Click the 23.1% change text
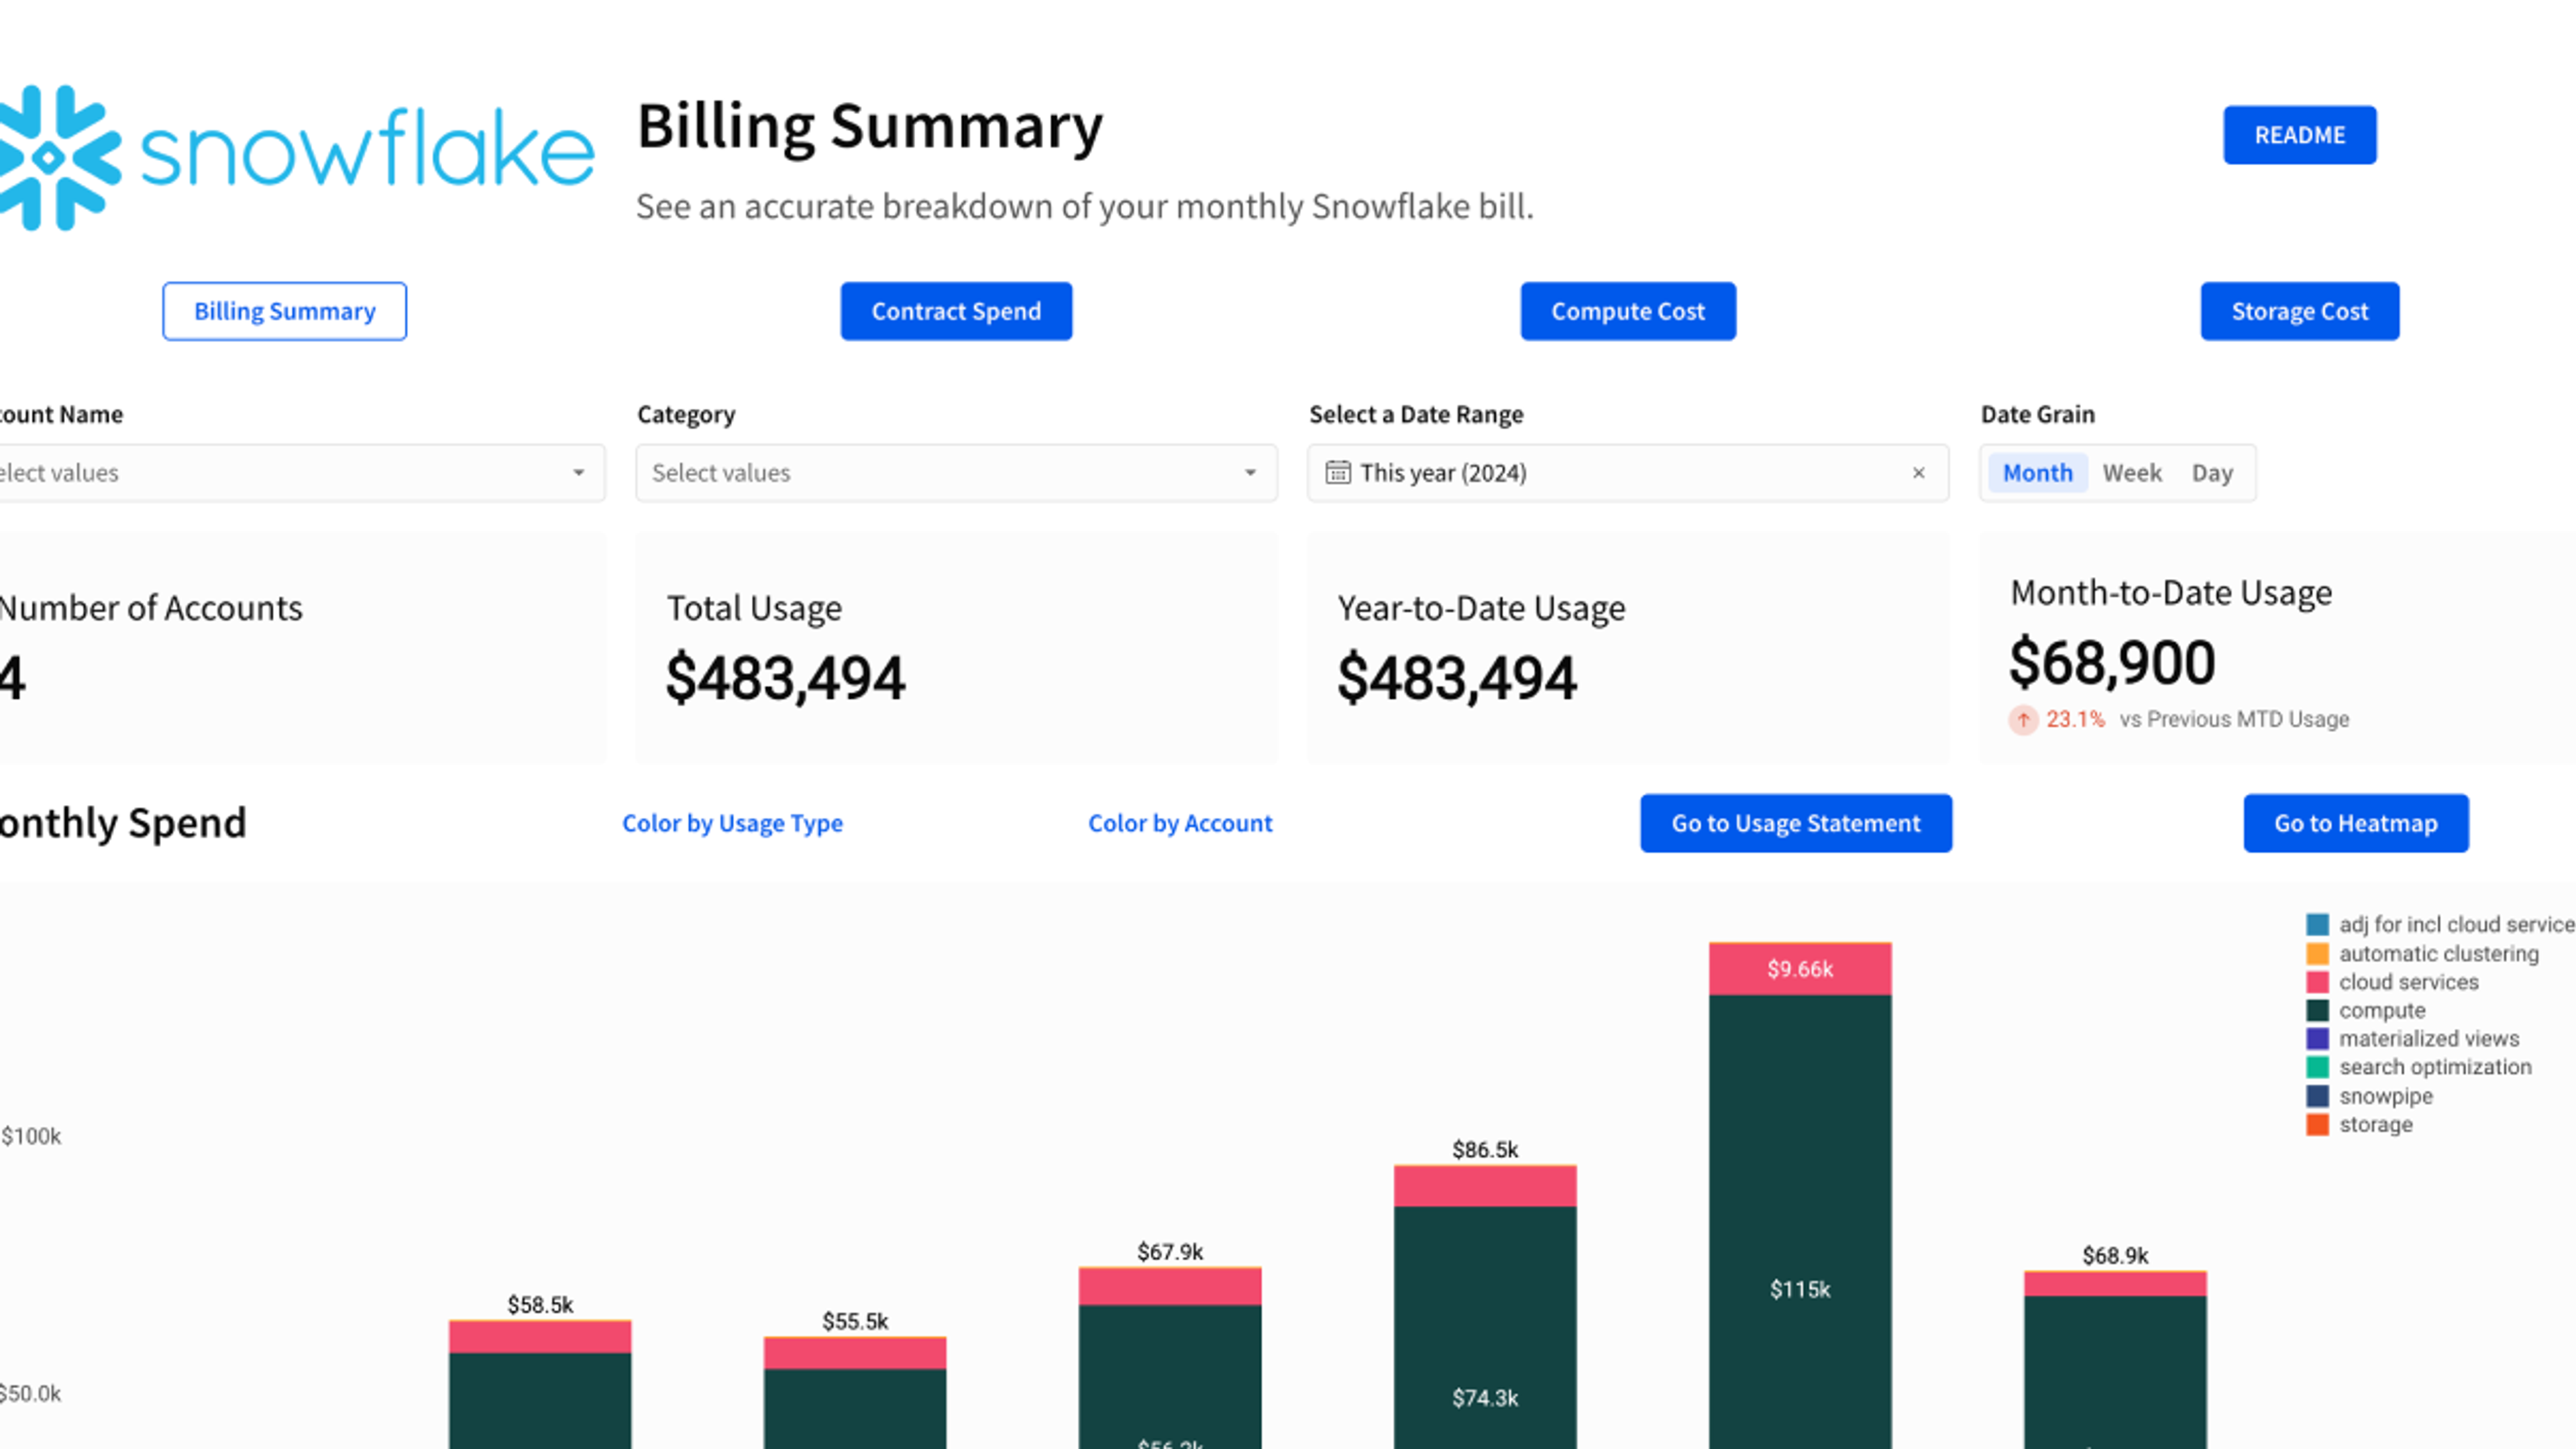Image resolution: width=2576 pixels, height=1449 pixels. [2075, 719]
